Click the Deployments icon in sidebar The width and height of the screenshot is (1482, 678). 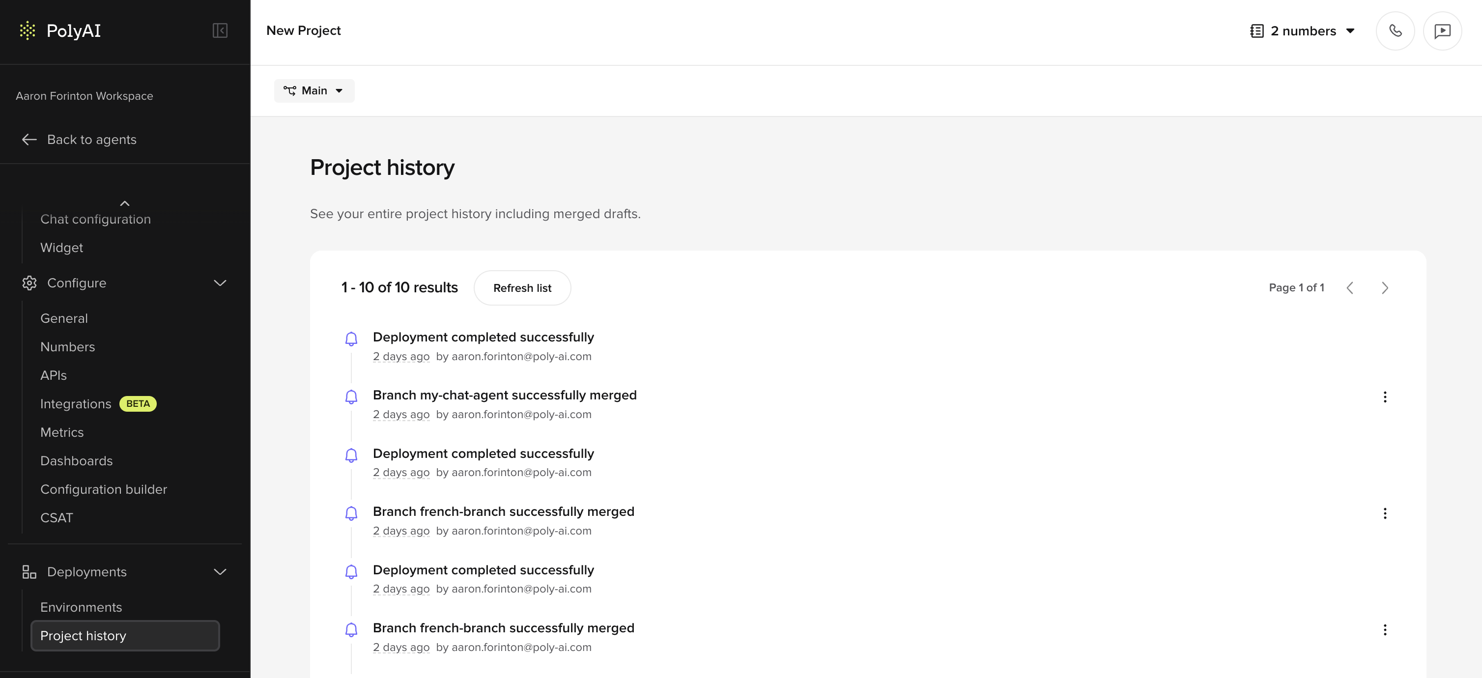(x=29, y=571)
